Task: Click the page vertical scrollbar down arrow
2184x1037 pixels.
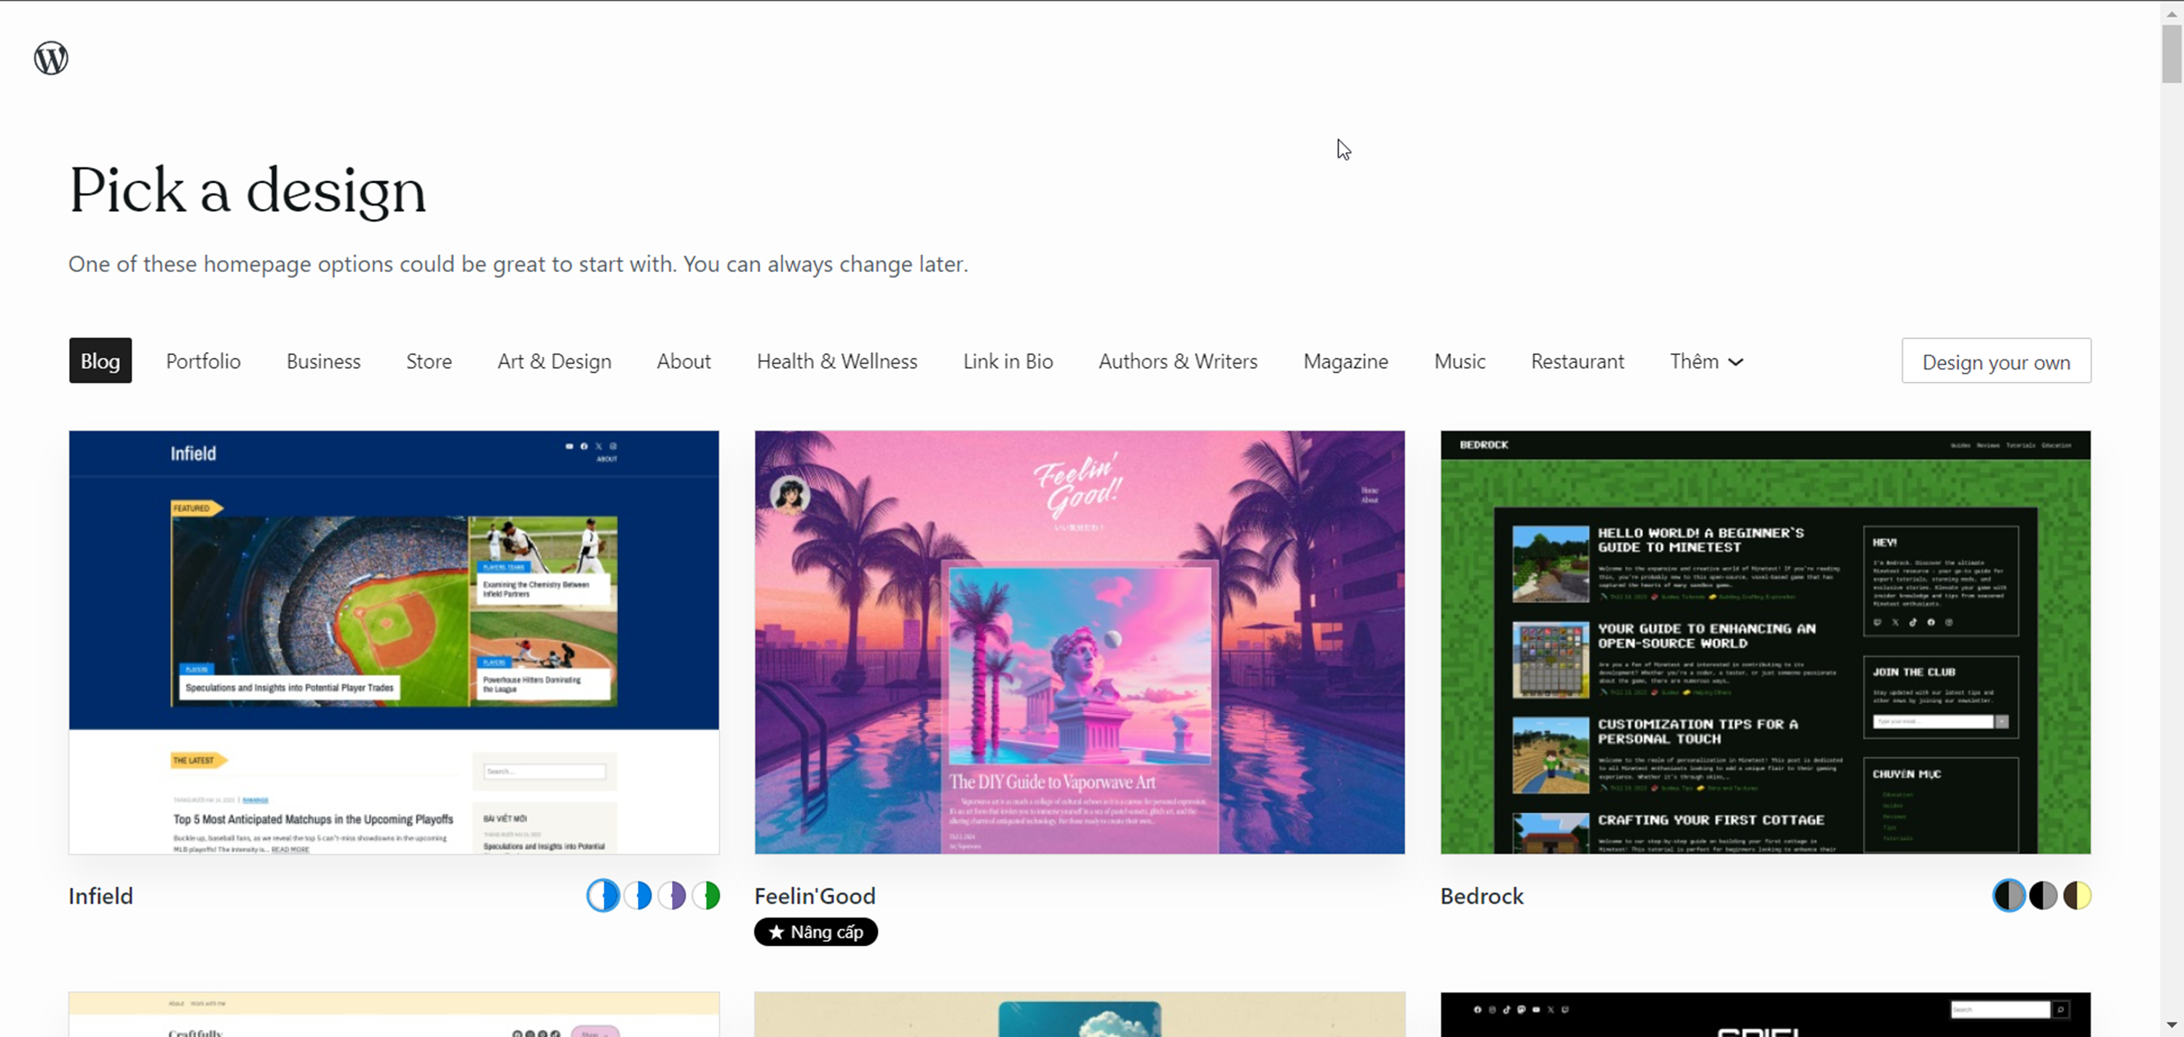Action: 2172,1025
